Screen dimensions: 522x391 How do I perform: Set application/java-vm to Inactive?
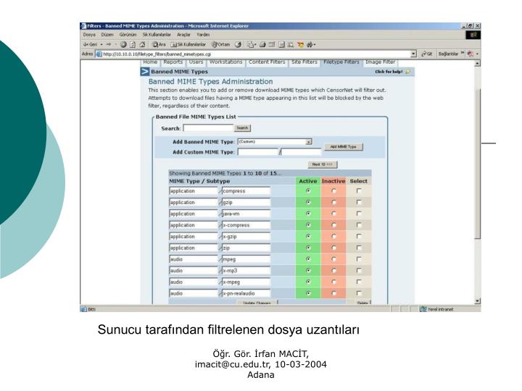[x=333, y=214]
